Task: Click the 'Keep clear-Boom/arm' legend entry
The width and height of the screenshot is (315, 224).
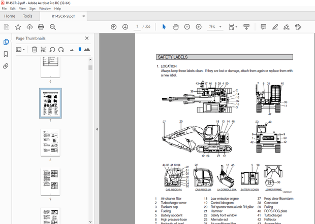Action: (278, 199)
